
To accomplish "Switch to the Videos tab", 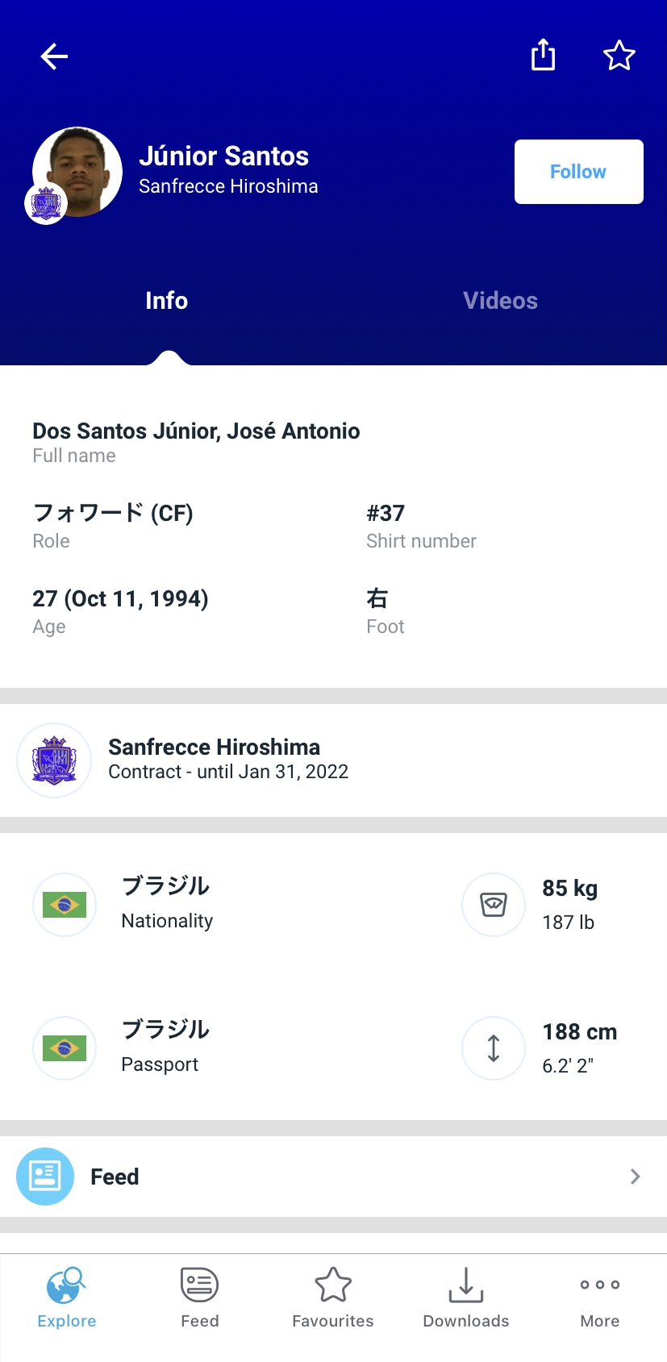I will point(500,301).
